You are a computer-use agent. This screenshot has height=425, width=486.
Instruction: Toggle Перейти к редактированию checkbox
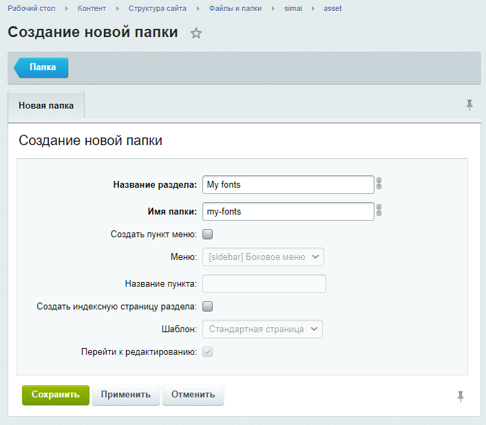coord(207,352)
